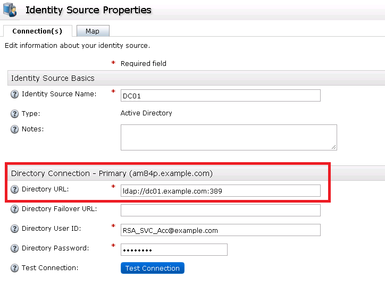The width and height of the screenshot is (385, 285).
Task: Click the Directory Connection - Primary section header
Action: click(x=112, y=173)
